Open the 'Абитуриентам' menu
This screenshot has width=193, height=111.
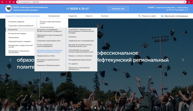(54, 16)
